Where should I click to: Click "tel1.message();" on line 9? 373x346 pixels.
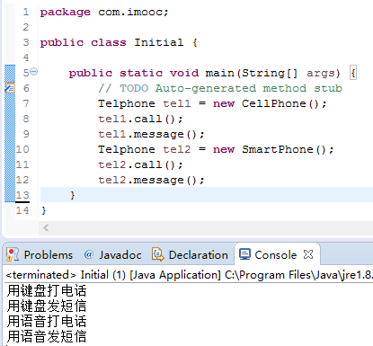click(x=151, y=134)
